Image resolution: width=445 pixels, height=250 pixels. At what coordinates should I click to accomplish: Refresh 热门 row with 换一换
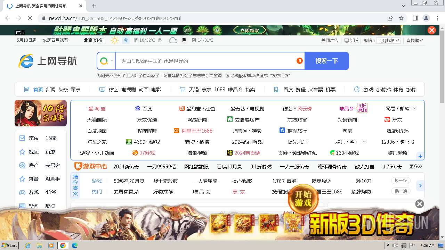tap(400, 191)
